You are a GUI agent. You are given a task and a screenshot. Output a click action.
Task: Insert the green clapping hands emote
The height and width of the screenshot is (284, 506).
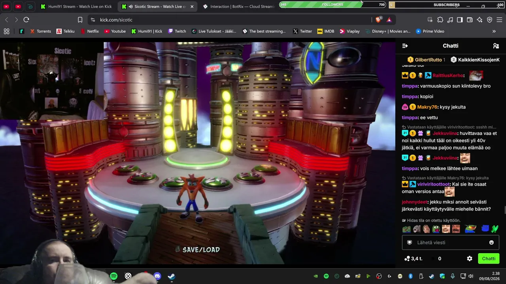(495, 229)
